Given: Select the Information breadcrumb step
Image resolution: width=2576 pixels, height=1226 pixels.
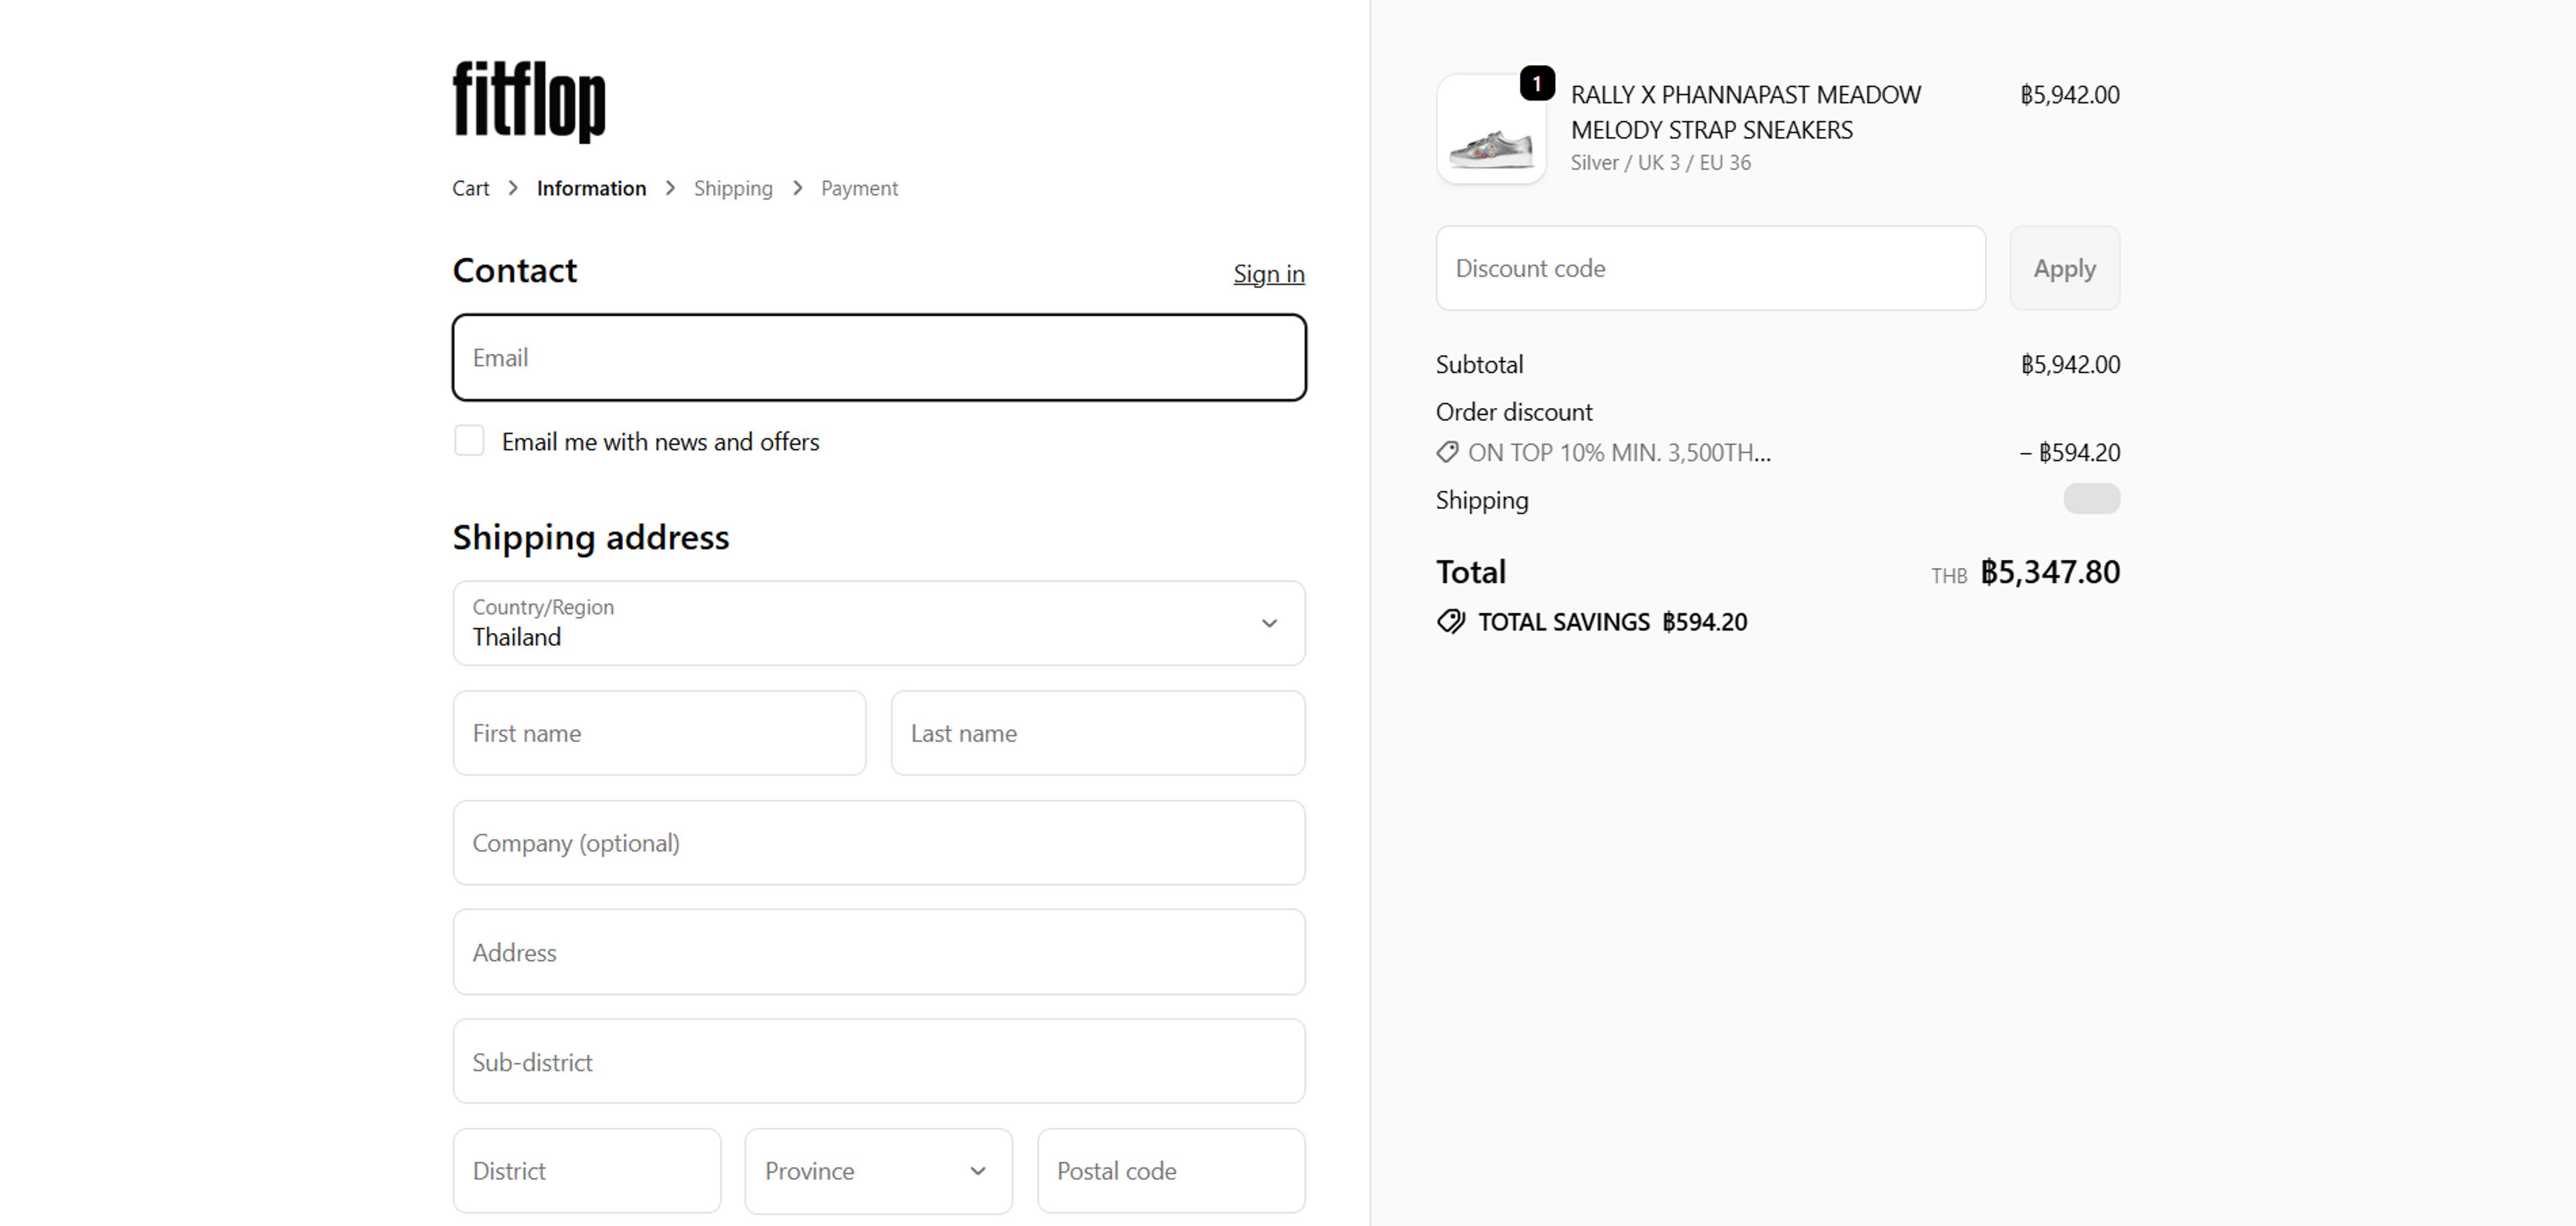Looking at the screenshot, I should (591, 188).
